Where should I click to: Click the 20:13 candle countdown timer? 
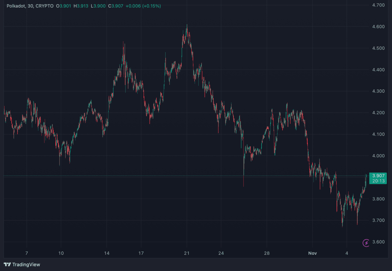(x=378, y=181)
